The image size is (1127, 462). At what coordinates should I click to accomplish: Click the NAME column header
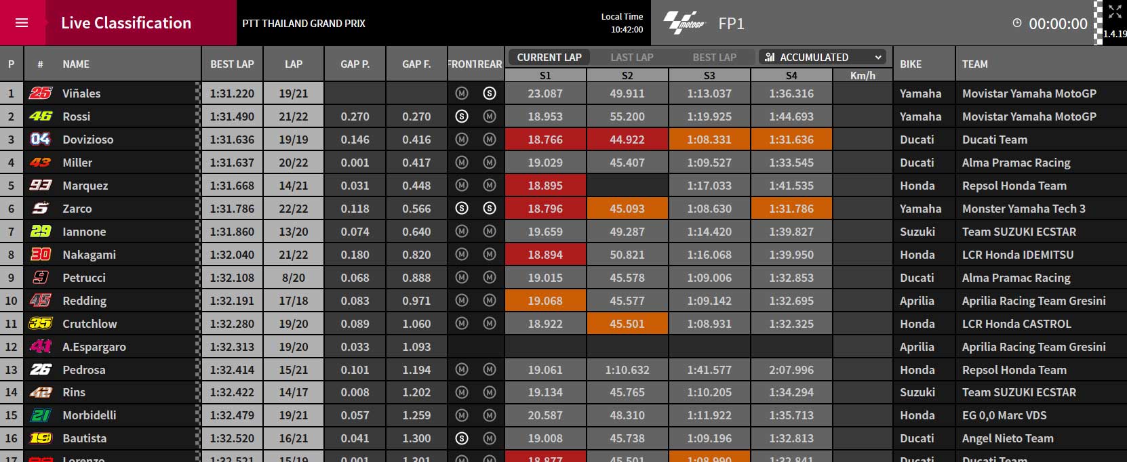[76, 64]
